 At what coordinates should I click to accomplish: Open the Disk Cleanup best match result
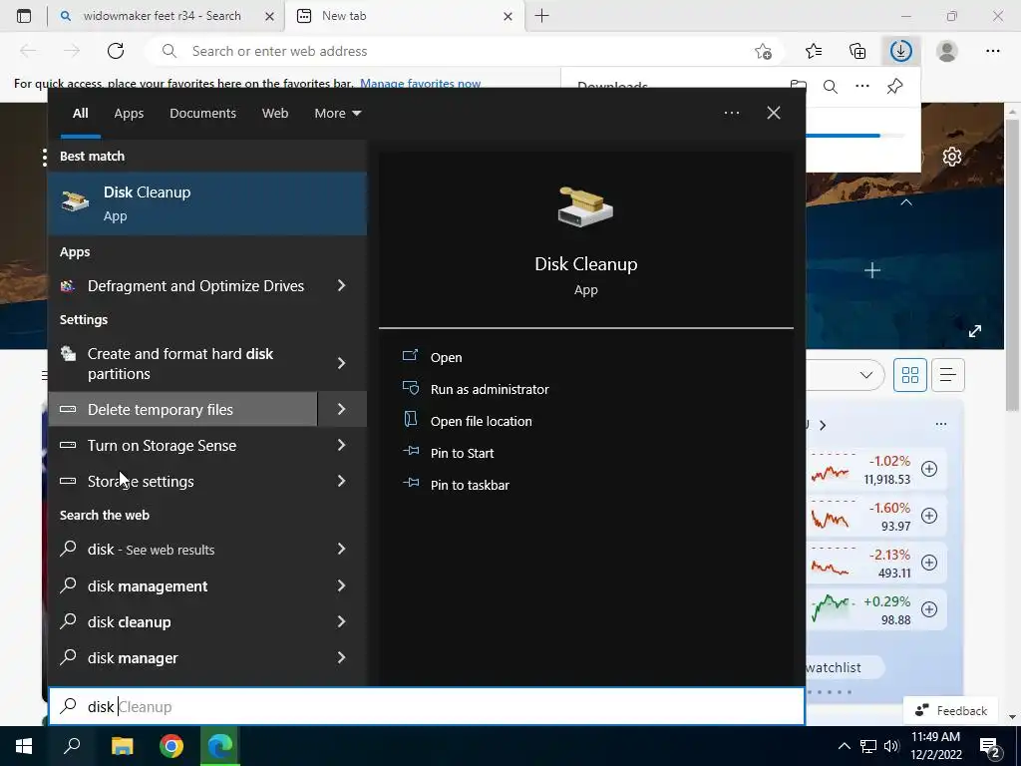coord(207,203)
